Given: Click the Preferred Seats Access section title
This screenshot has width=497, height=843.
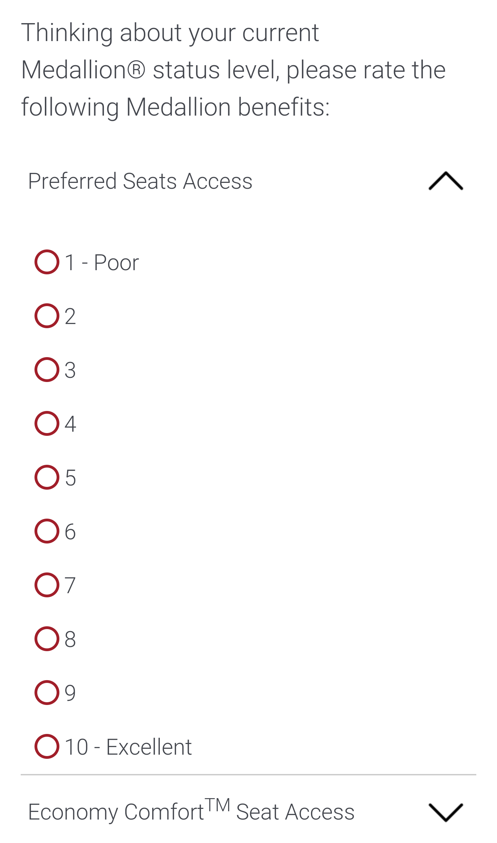Looking at the screenshot, I should pyautogui.click(x=140, y=181).
